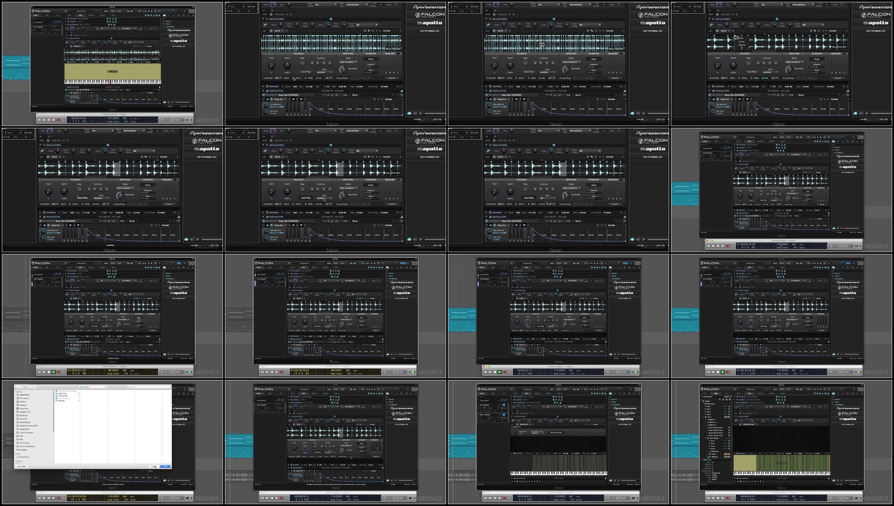Screen dimensions: 894x506
Task: Click the BPM field reading 67.50
Action: click(x=319, y=78)
